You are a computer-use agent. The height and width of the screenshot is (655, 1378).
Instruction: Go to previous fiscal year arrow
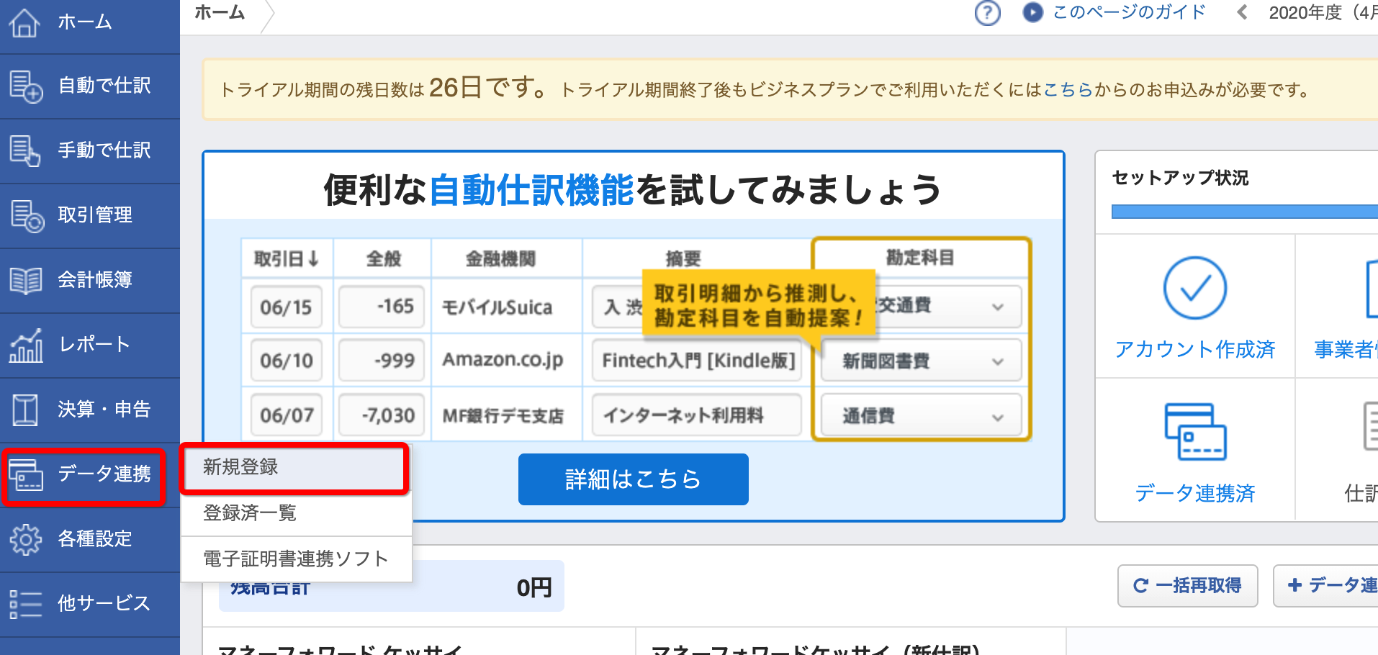pyautogui.click(x=1242, y=12)
